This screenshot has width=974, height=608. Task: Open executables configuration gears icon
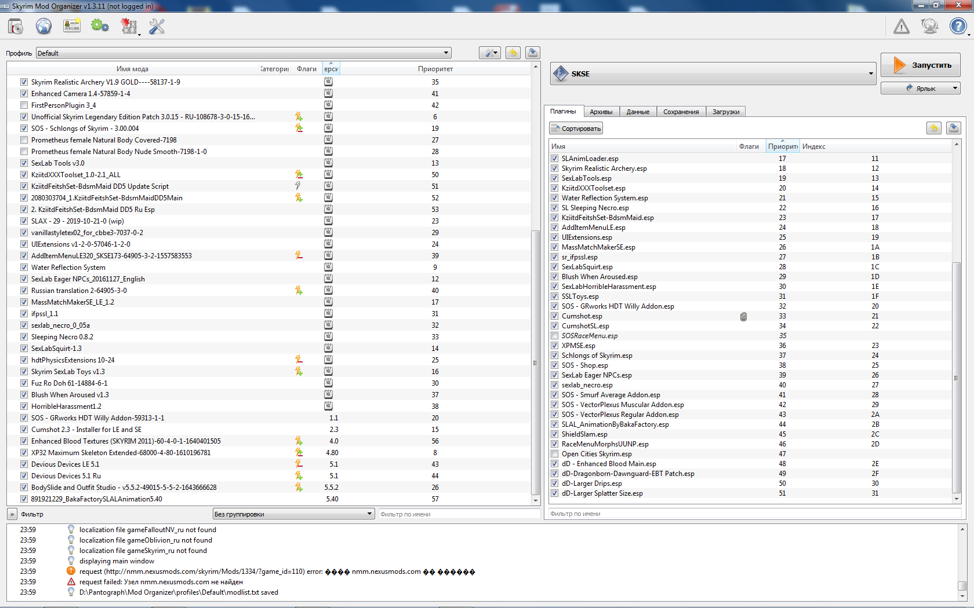click(100, 26)
